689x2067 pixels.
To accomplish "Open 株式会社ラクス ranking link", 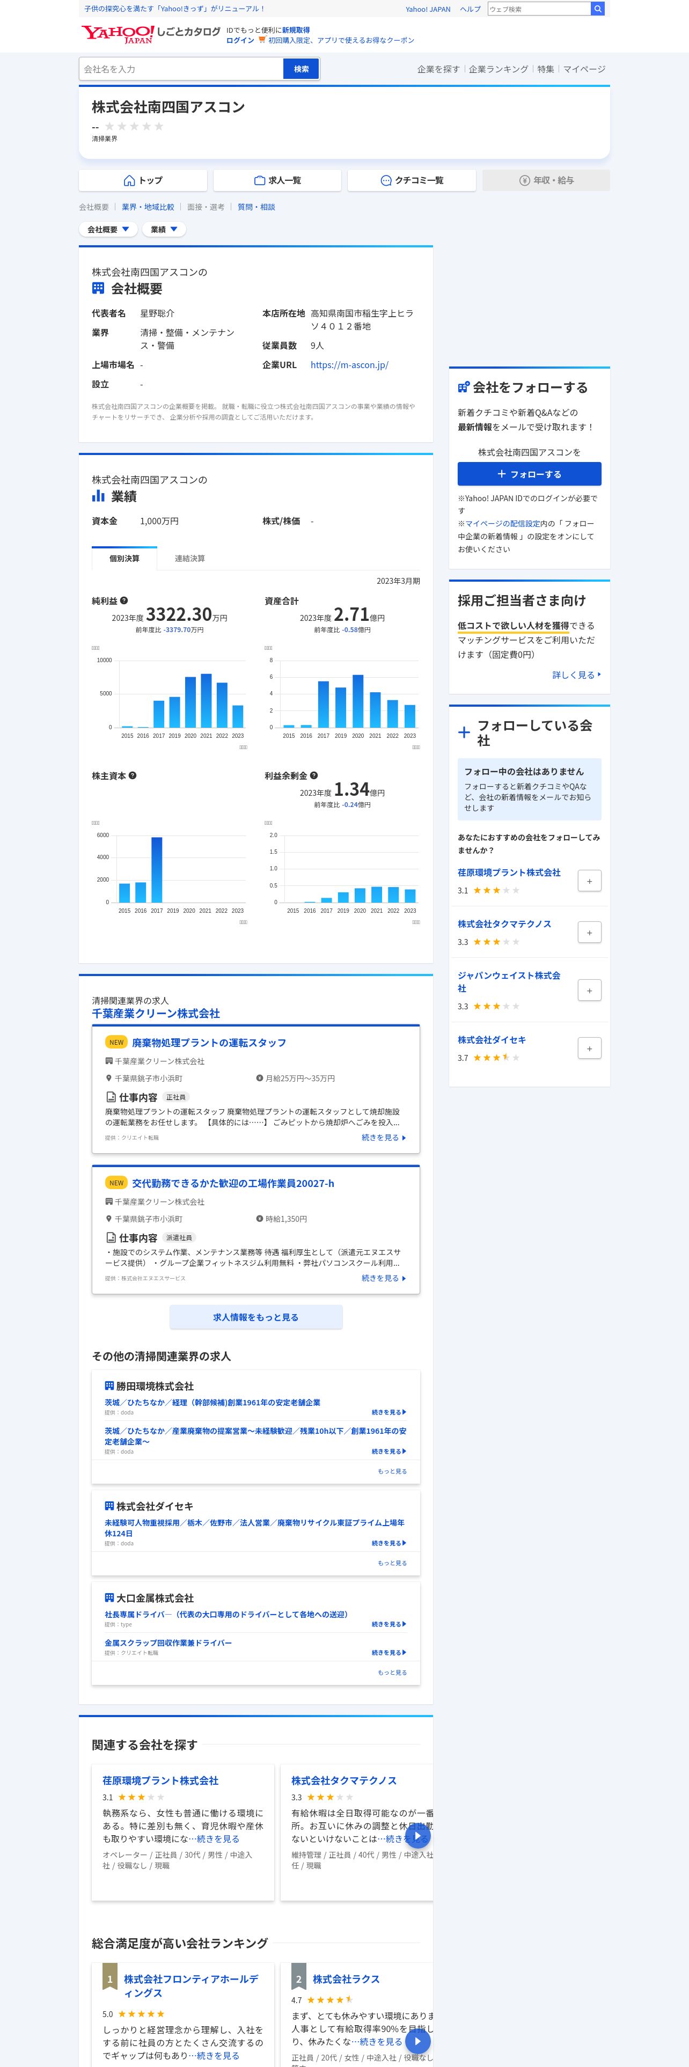I will [347, 1979].
